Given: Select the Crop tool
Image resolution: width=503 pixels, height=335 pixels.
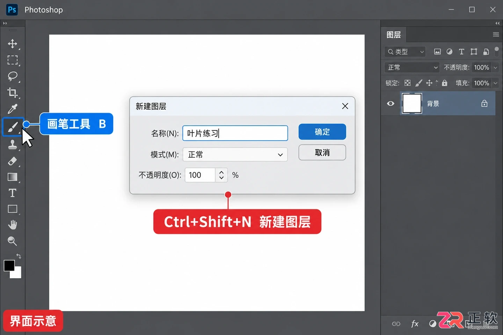Looking at the screenshot, I should 13,92.
